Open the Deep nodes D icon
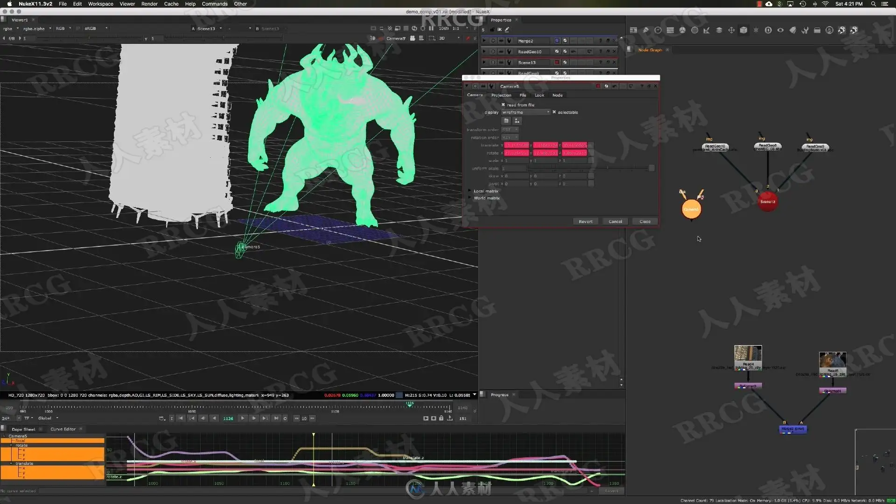Image resolution: width=896 pixels, height=504 pixels. pos(768,30)
